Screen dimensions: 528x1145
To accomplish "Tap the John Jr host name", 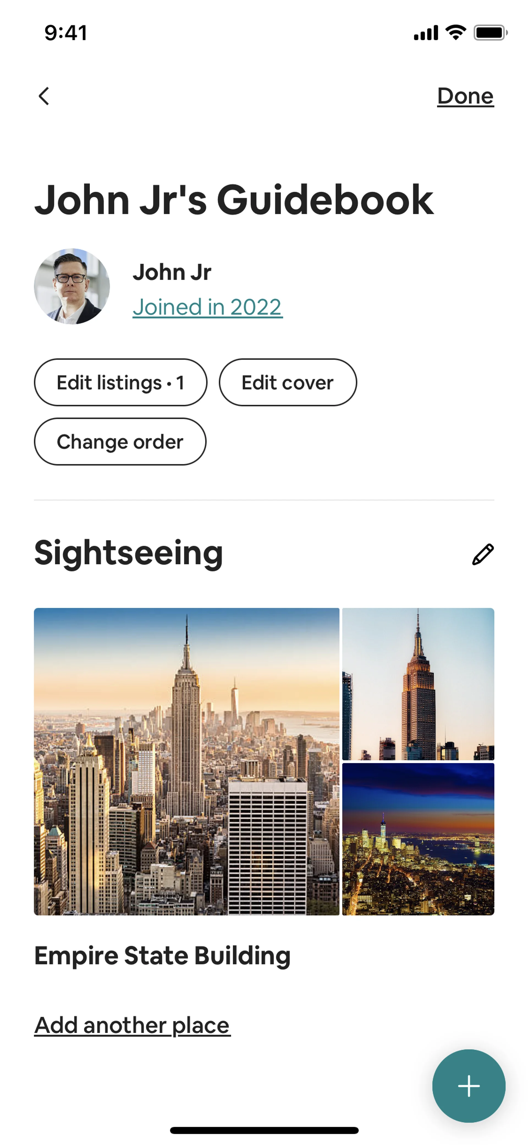I will 172,272.
